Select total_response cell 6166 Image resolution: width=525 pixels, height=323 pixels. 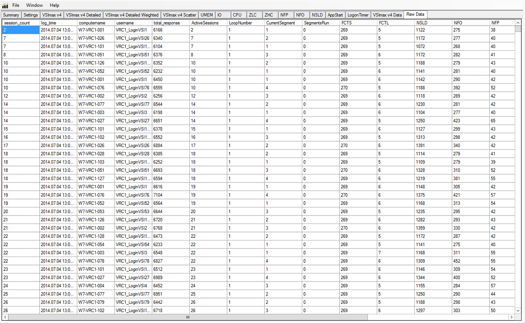(171, 30)
